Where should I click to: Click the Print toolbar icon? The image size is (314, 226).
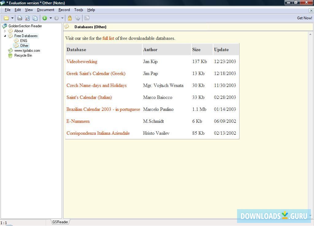pyautogui.click(x=20, y=18)
